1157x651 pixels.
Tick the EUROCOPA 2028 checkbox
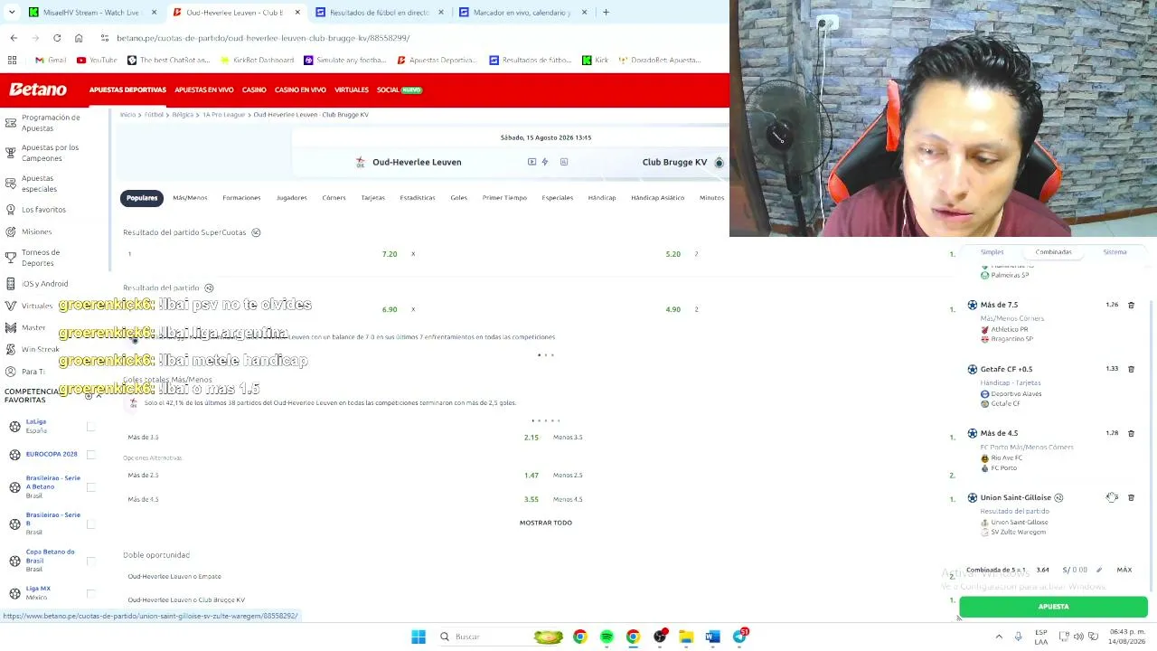click(x=90, y=454)
